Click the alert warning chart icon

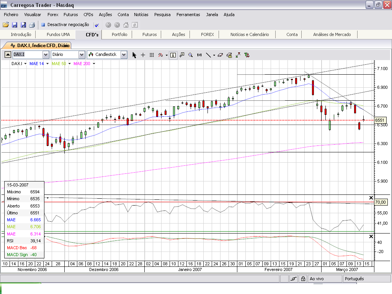tap(229, 55)
